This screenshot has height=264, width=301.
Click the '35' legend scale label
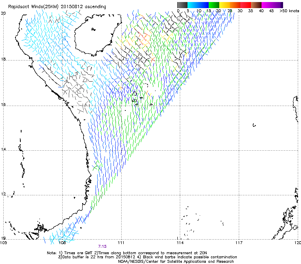(251, 11)
